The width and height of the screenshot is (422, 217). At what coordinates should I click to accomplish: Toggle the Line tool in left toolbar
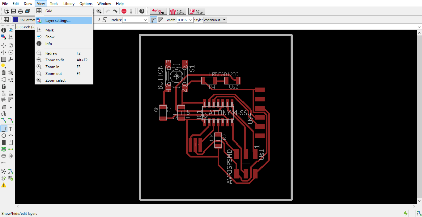pos(4,129)
